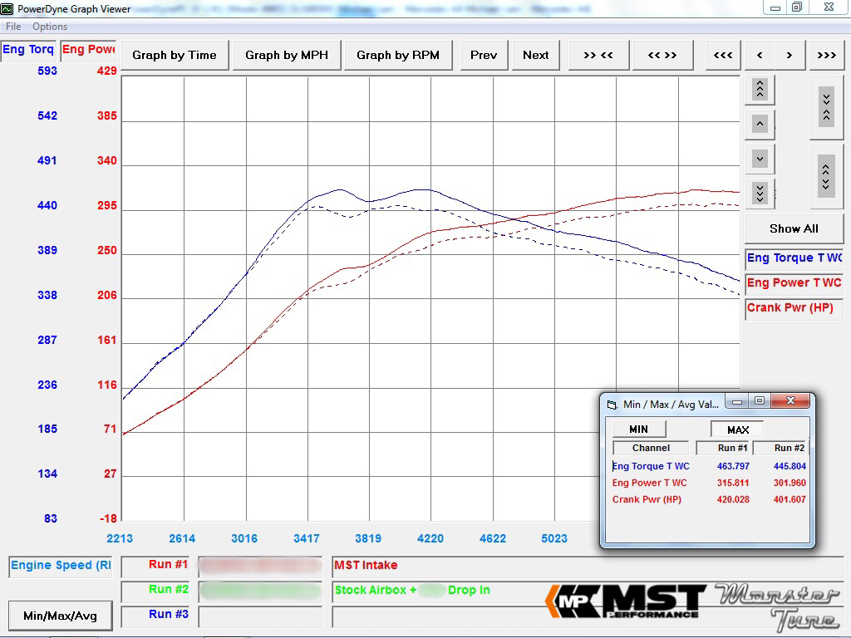Screen dimensions: 851x638
Task: Toggle the Crank Pwr (HP) channel
Action: pyautogui.click(x=794, y=308)
